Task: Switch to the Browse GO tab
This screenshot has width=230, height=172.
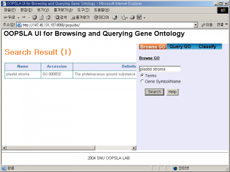Action: (153, 47)
